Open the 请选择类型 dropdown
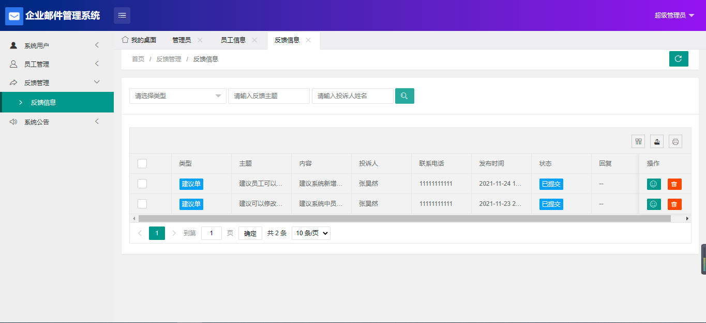Image resolution: width=706 pixels, height=323 pixels. pyautogui.click(x=178, y=96)
